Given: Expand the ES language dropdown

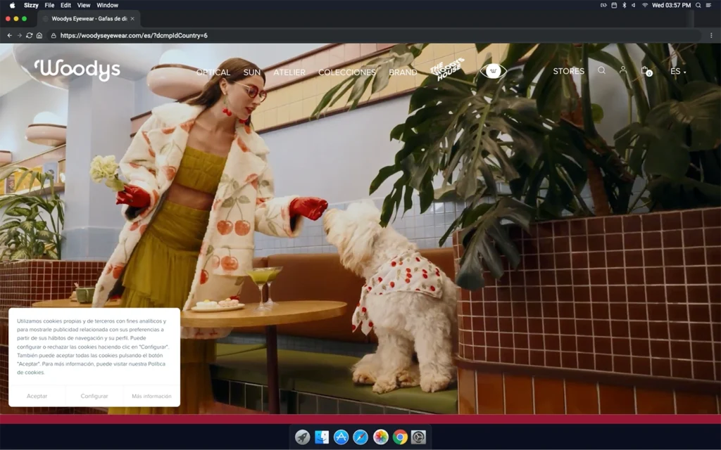Looking at the screenshot, I should coord(678,72).
